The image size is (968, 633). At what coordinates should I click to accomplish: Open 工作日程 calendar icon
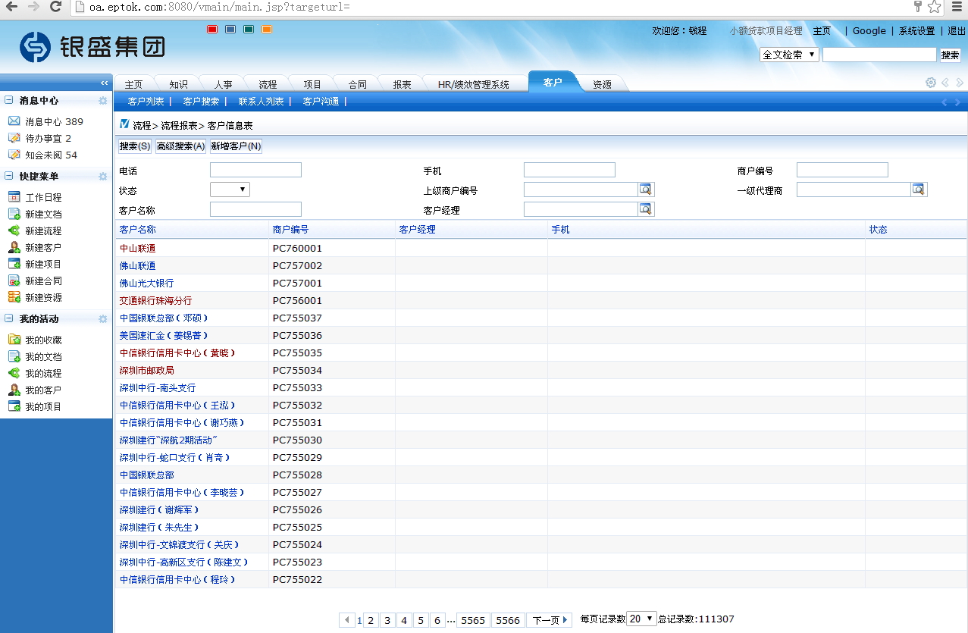click(14, 197)
